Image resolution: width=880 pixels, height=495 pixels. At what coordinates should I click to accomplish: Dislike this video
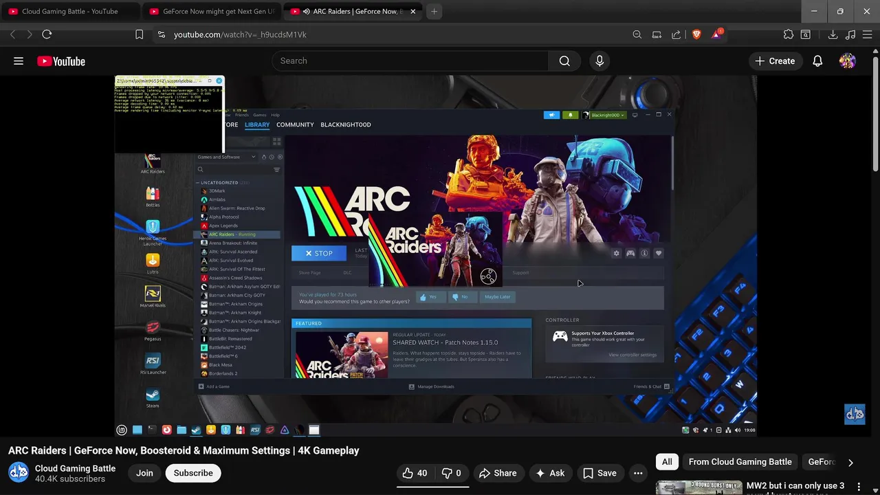(452, 473)
